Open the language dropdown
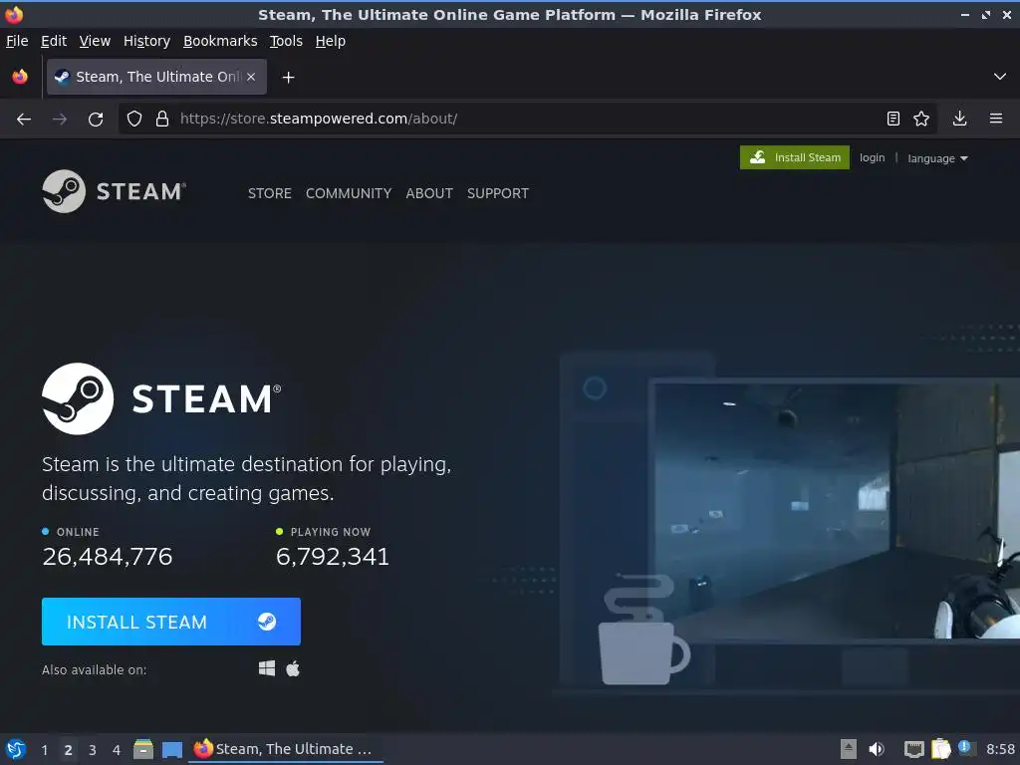The height and width of the screenshot is (765, 1020). pyautogui.click(x=937, y=158)
